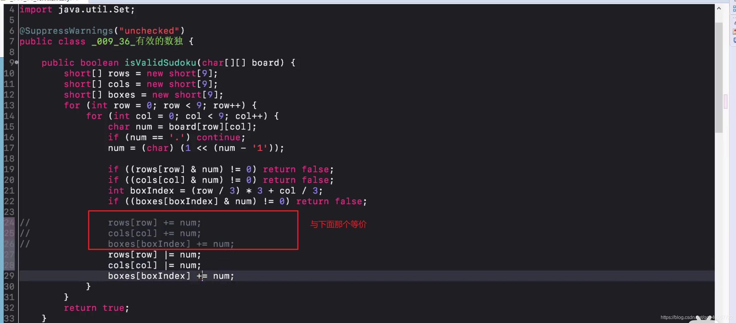
Task: Click the 'continue' keyword on line 16
Action: [218, 137]
